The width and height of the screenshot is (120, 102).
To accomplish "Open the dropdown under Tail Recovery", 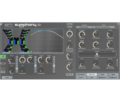I will pos(110,68).
